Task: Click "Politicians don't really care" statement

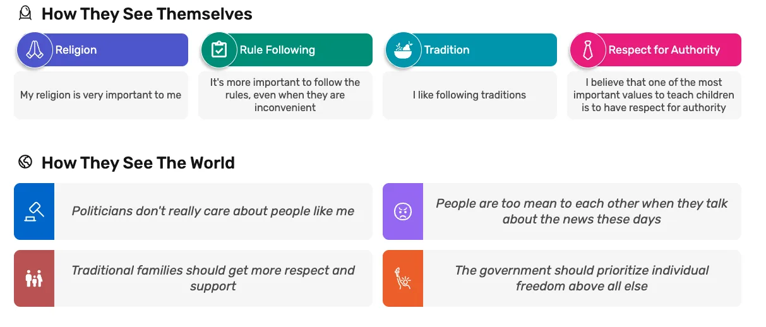Action: pos(213,211)
